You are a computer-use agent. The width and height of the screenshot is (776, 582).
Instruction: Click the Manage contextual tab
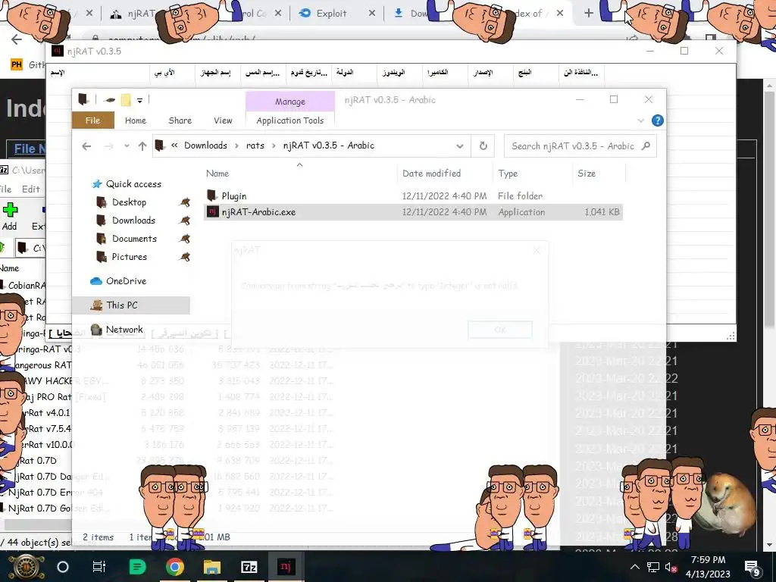(x=290, y=102)
